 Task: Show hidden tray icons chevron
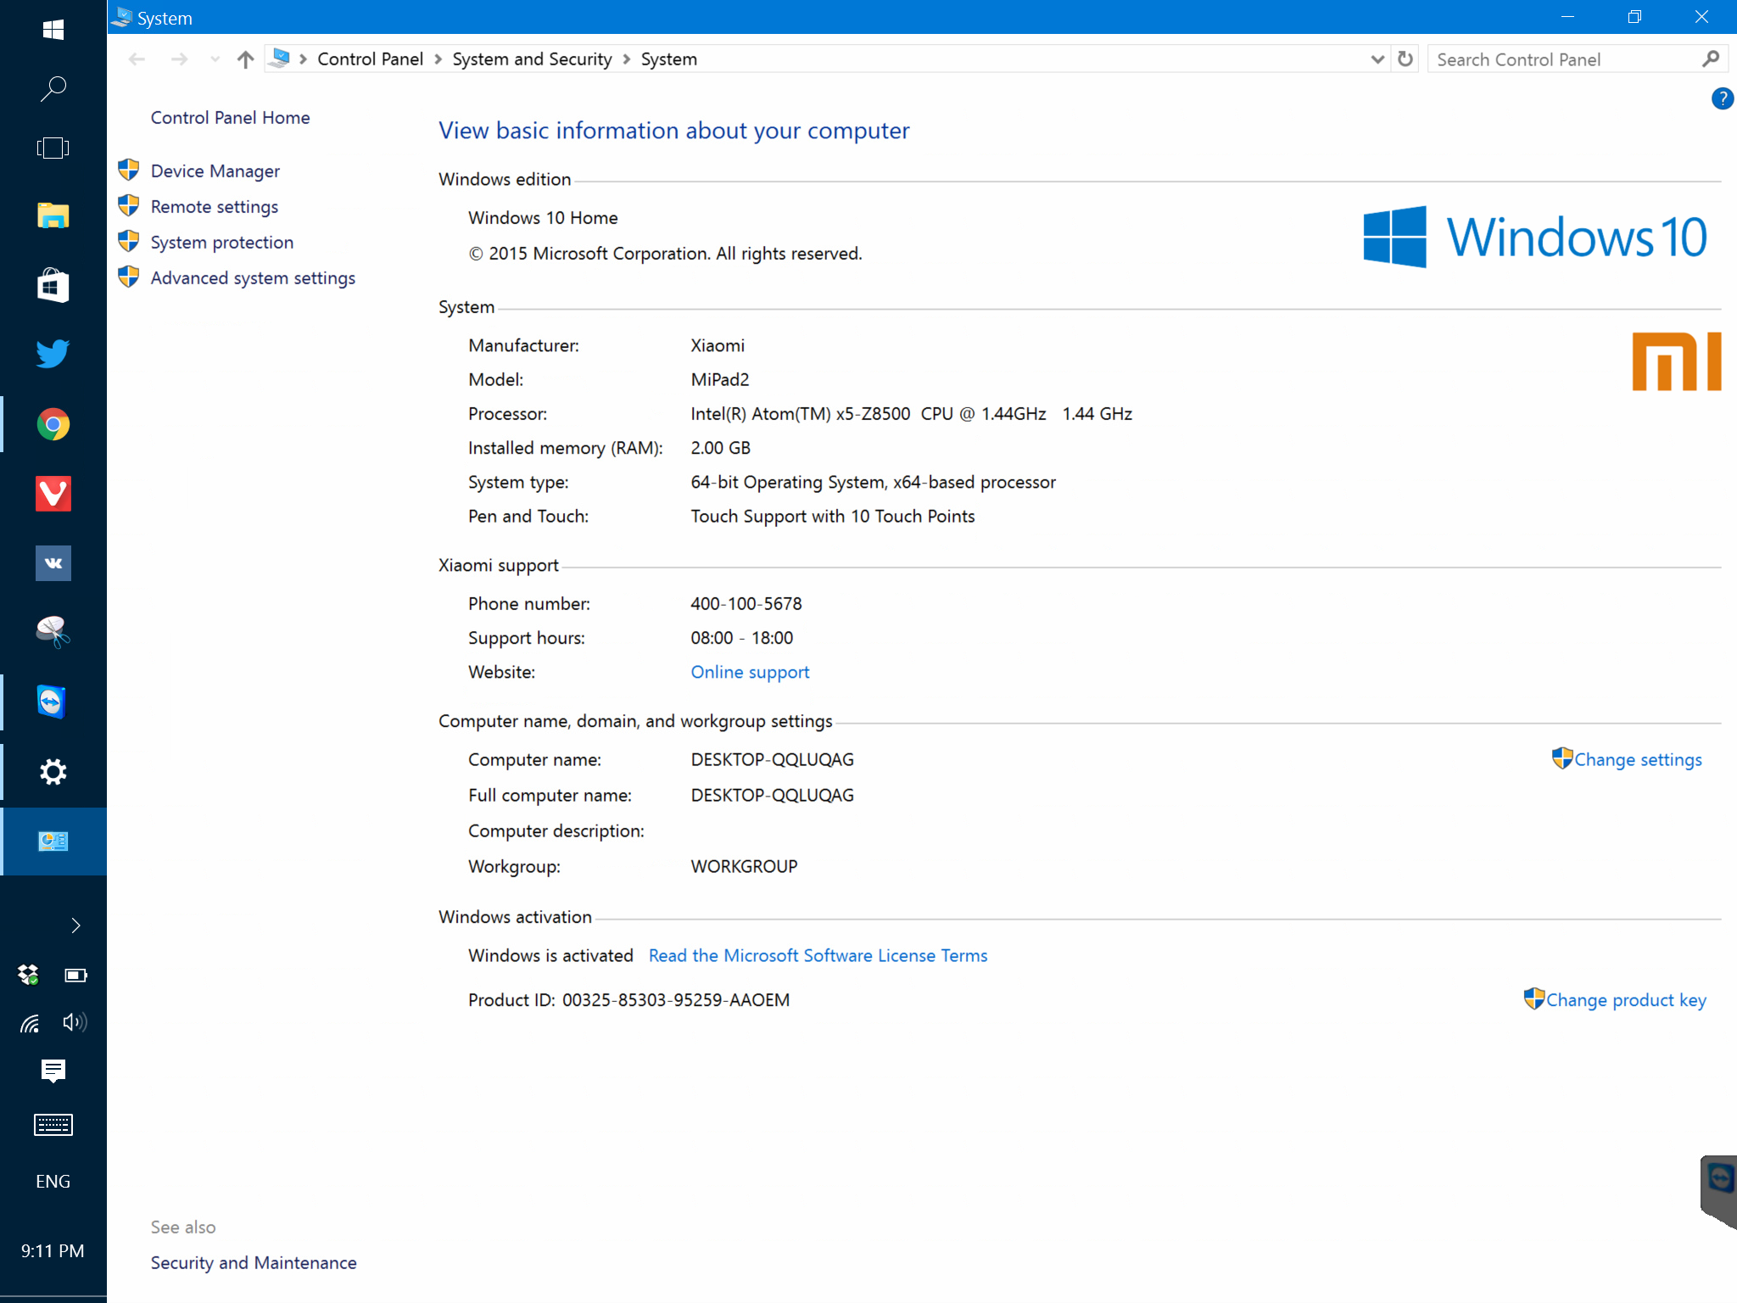(x=75, y=926)
